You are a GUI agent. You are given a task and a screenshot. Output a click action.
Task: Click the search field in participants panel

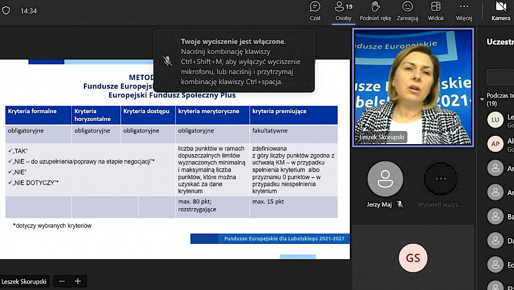click(x=500, y=77)
